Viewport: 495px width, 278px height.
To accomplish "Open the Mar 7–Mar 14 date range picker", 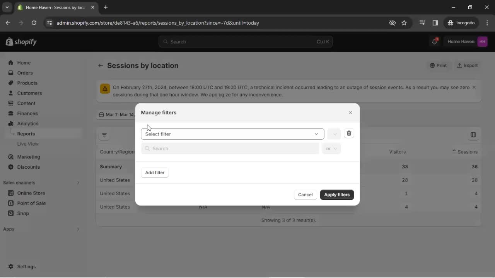I will 116,115.
